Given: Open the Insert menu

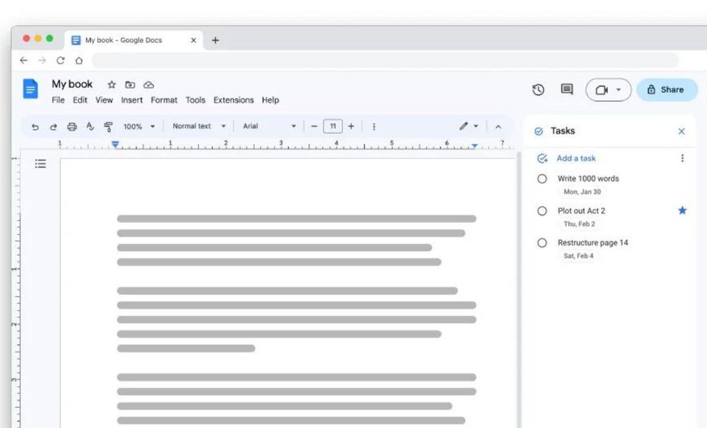Looking at the screenshot, I should 132,100.
